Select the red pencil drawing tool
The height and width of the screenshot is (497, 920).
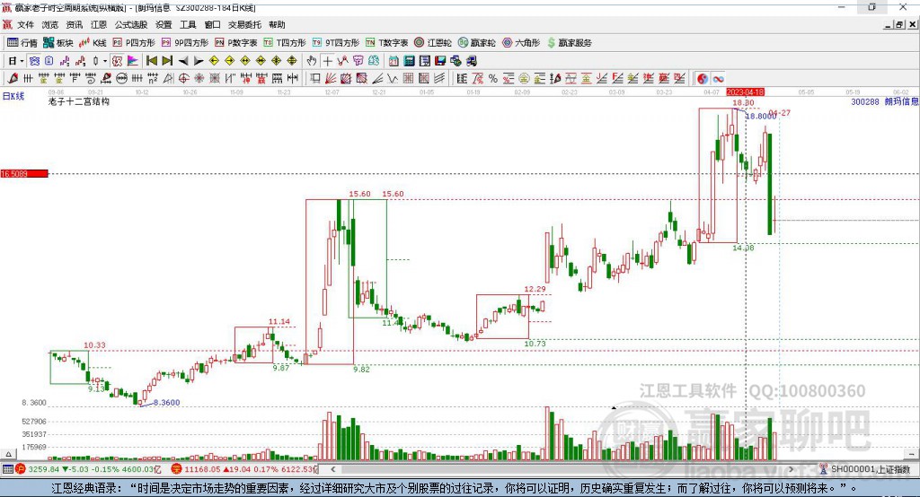13,79
